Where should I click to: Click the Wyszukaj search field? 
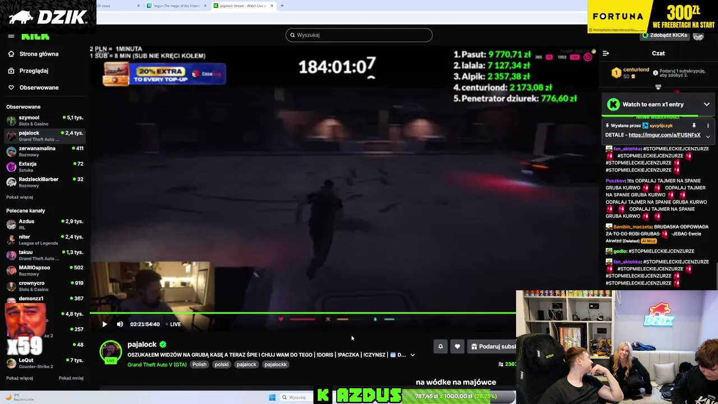359,35
